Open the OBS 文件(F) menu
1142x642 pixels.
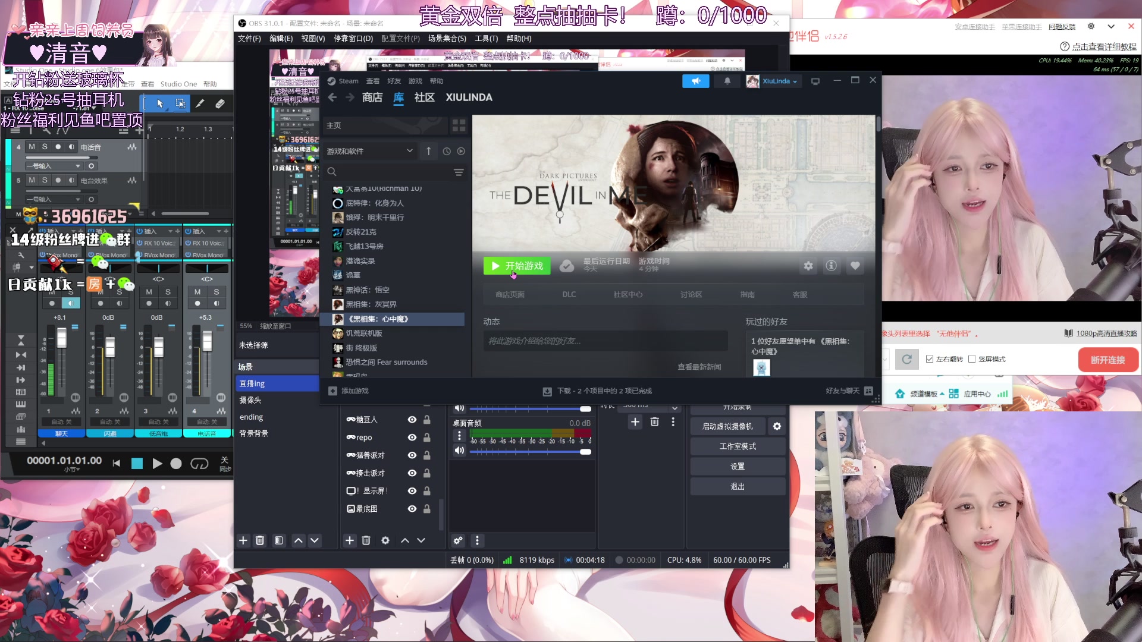[x=249, y=39]
